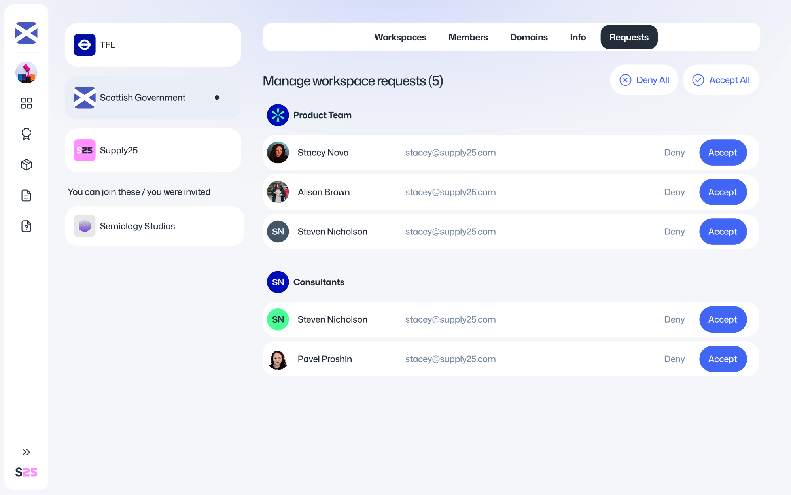Open Semiology Studios invitation
Screen dimensions: 791x495
(154, 226)
